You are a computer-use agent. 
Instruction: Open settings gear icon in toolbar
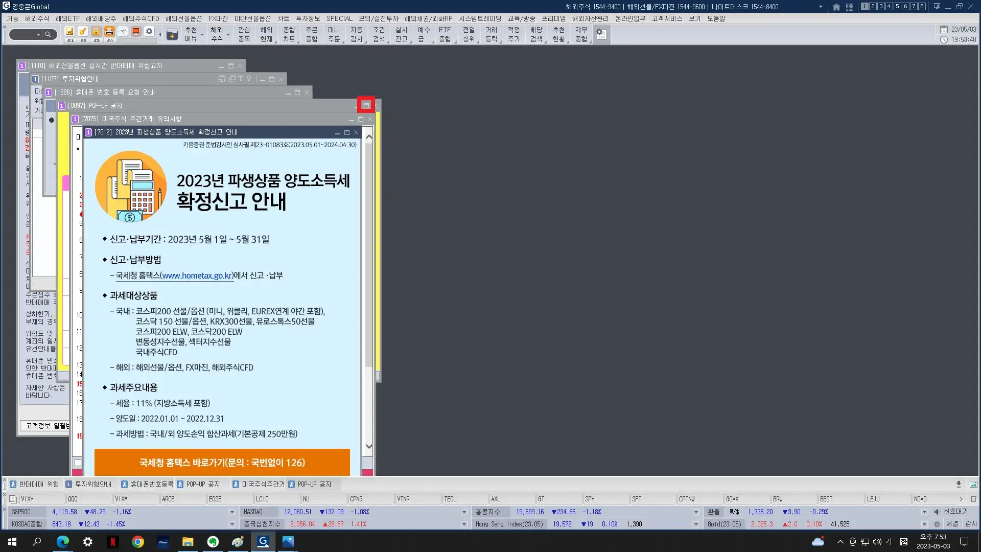149,31
